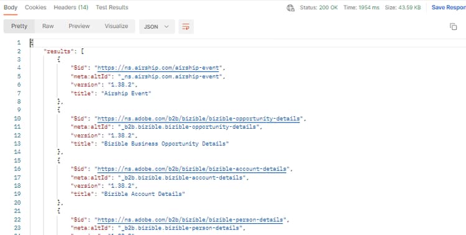The width and height of the screenshot is (466, 235).
Task: Open the bizible-account-details URL link
Action: coord(192,169)
